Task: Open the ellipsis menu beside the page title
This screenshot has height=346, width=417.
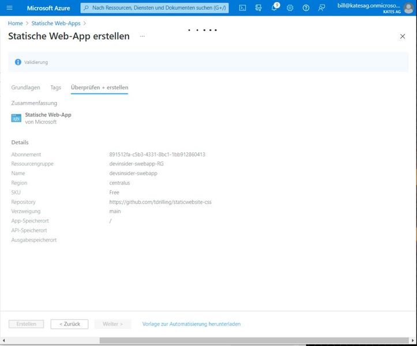Action: [x=142, y=36]
